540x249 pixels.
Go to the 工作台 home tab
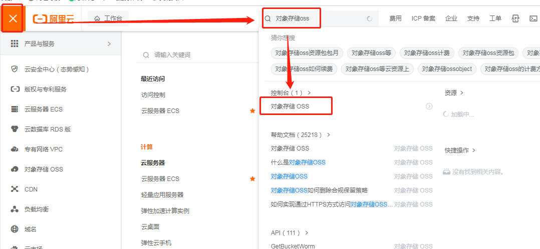108,18
